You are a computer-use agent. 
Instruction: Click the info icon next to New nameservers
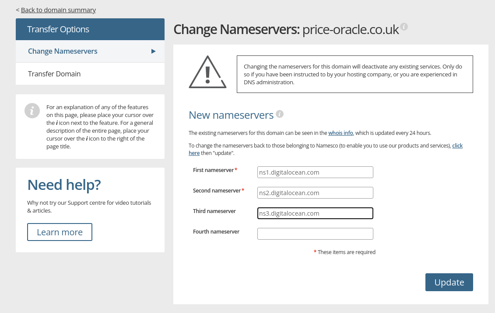coord(279,114)
